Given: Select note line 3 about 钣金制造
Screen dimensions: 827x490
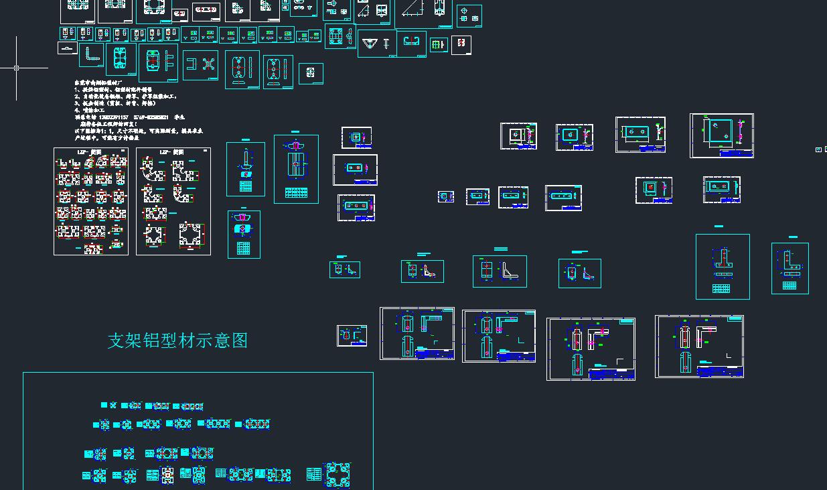Looking at the screenshot, I should tap(115, 103).
